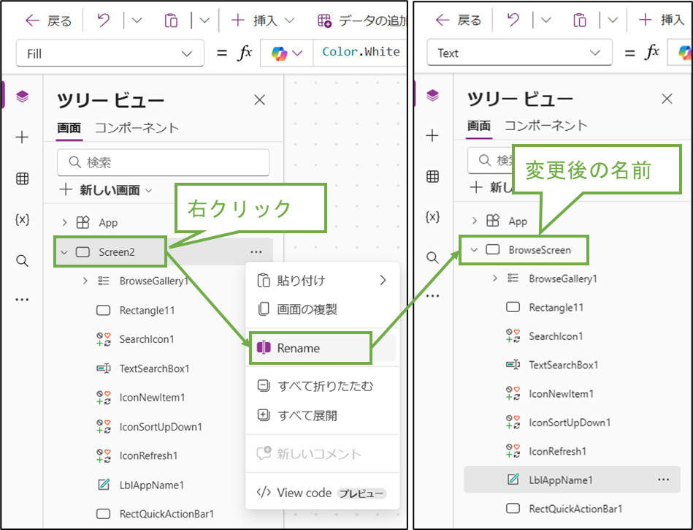The width and height of the screenshot is (693, 530).
Task: Open the Copilot icon dropdown in the left formula bar
Action: 297,53
